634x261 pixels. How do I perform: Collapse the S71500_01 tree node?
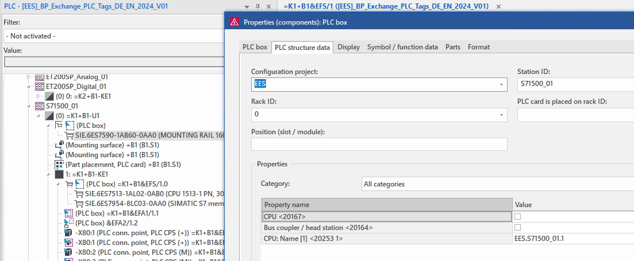pyautogui.click(x=28, y=106)
